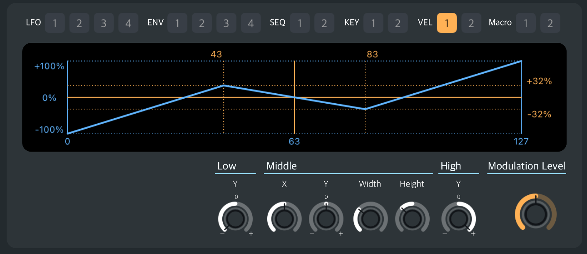Click the orange Modulation Level knob

536,212
